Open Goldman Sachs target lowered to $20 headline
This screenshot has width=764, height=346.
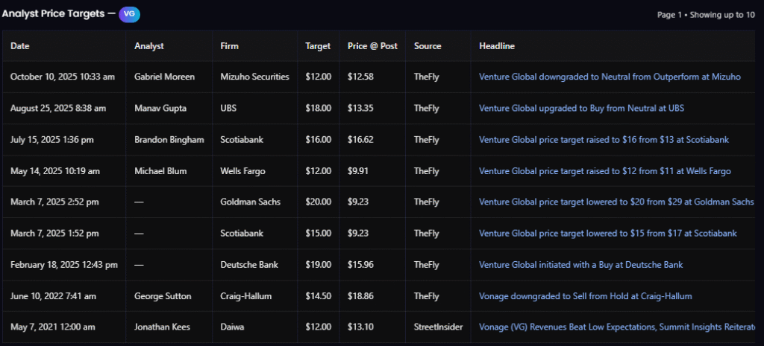click(616, 202)
